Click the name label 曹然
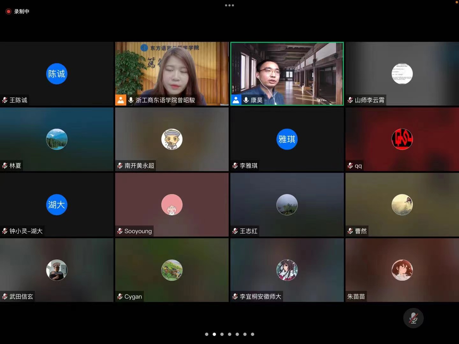459x344 pixels. (361, 231)
